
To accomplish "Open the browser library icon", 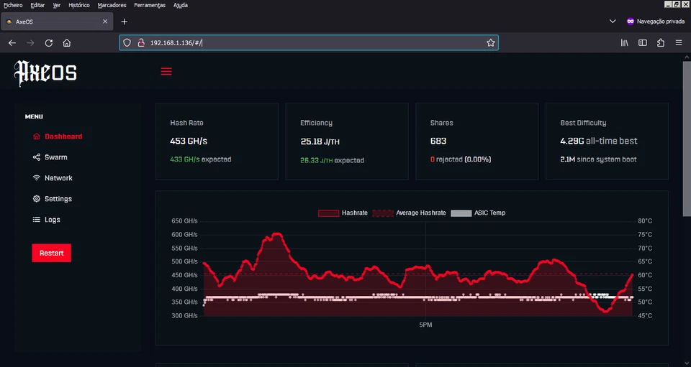I will point(625,43).
